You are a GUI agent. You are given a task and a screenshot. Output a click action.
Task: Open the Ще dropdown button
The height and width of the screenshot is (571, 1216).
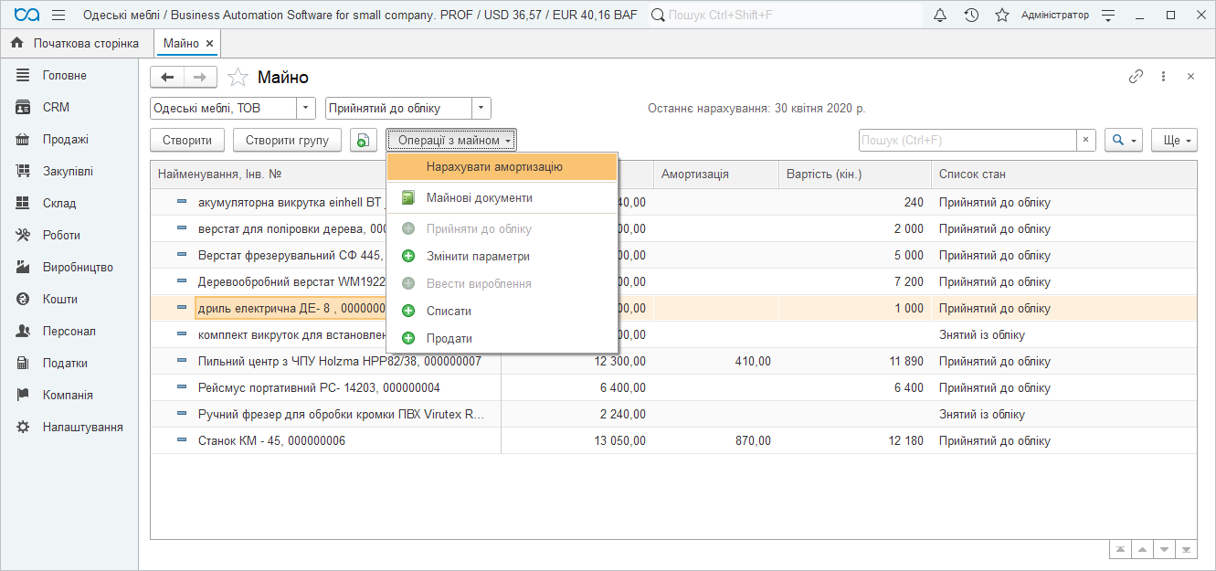click(1174, 141)
